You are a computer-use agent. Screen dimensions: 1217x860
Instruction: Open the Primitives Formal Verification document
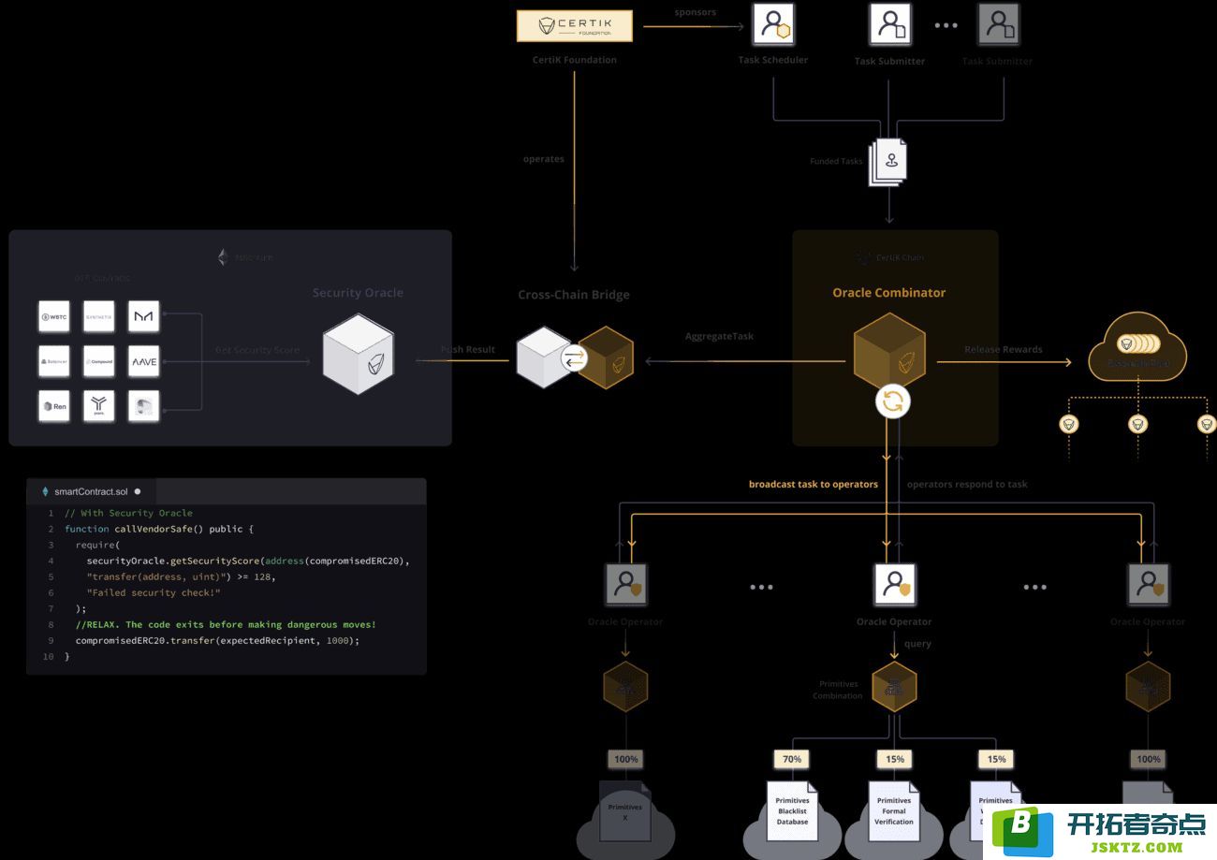click(894, 810)
